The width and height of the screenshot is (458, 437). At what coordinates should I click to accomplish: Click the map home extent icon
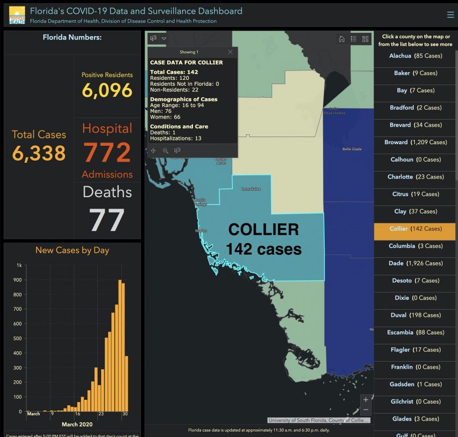pos(342,39)
